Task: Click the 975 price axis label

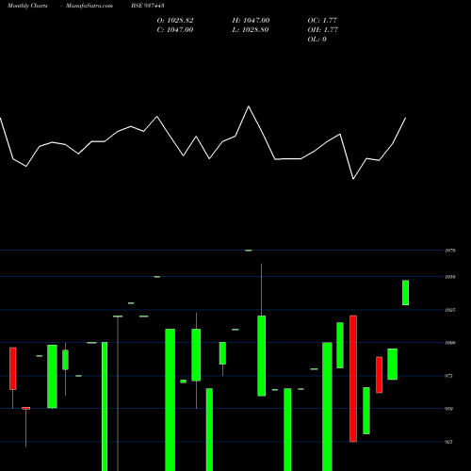Action: click(x=449, y=376)
